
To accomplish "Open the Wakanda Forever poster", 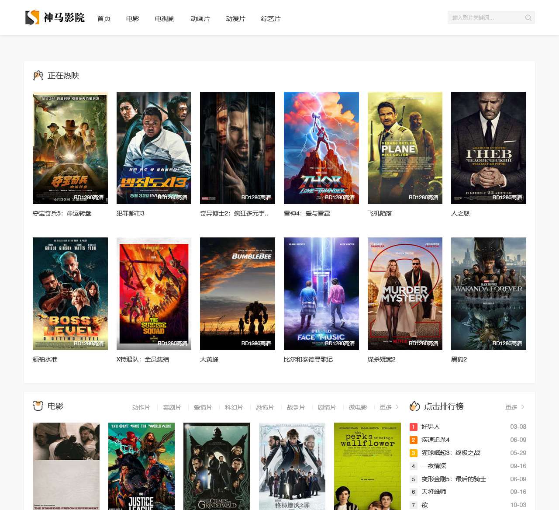I will 489,294.
